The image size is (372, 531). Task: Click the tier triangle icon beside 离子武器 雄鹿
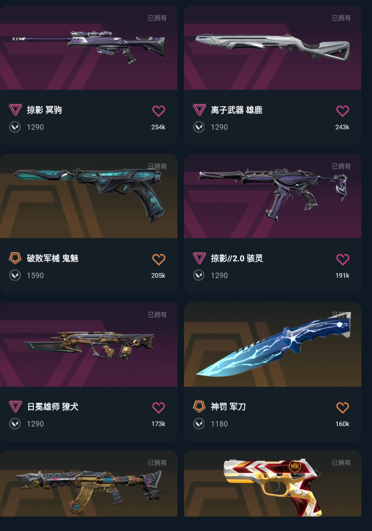click(199, 110)
